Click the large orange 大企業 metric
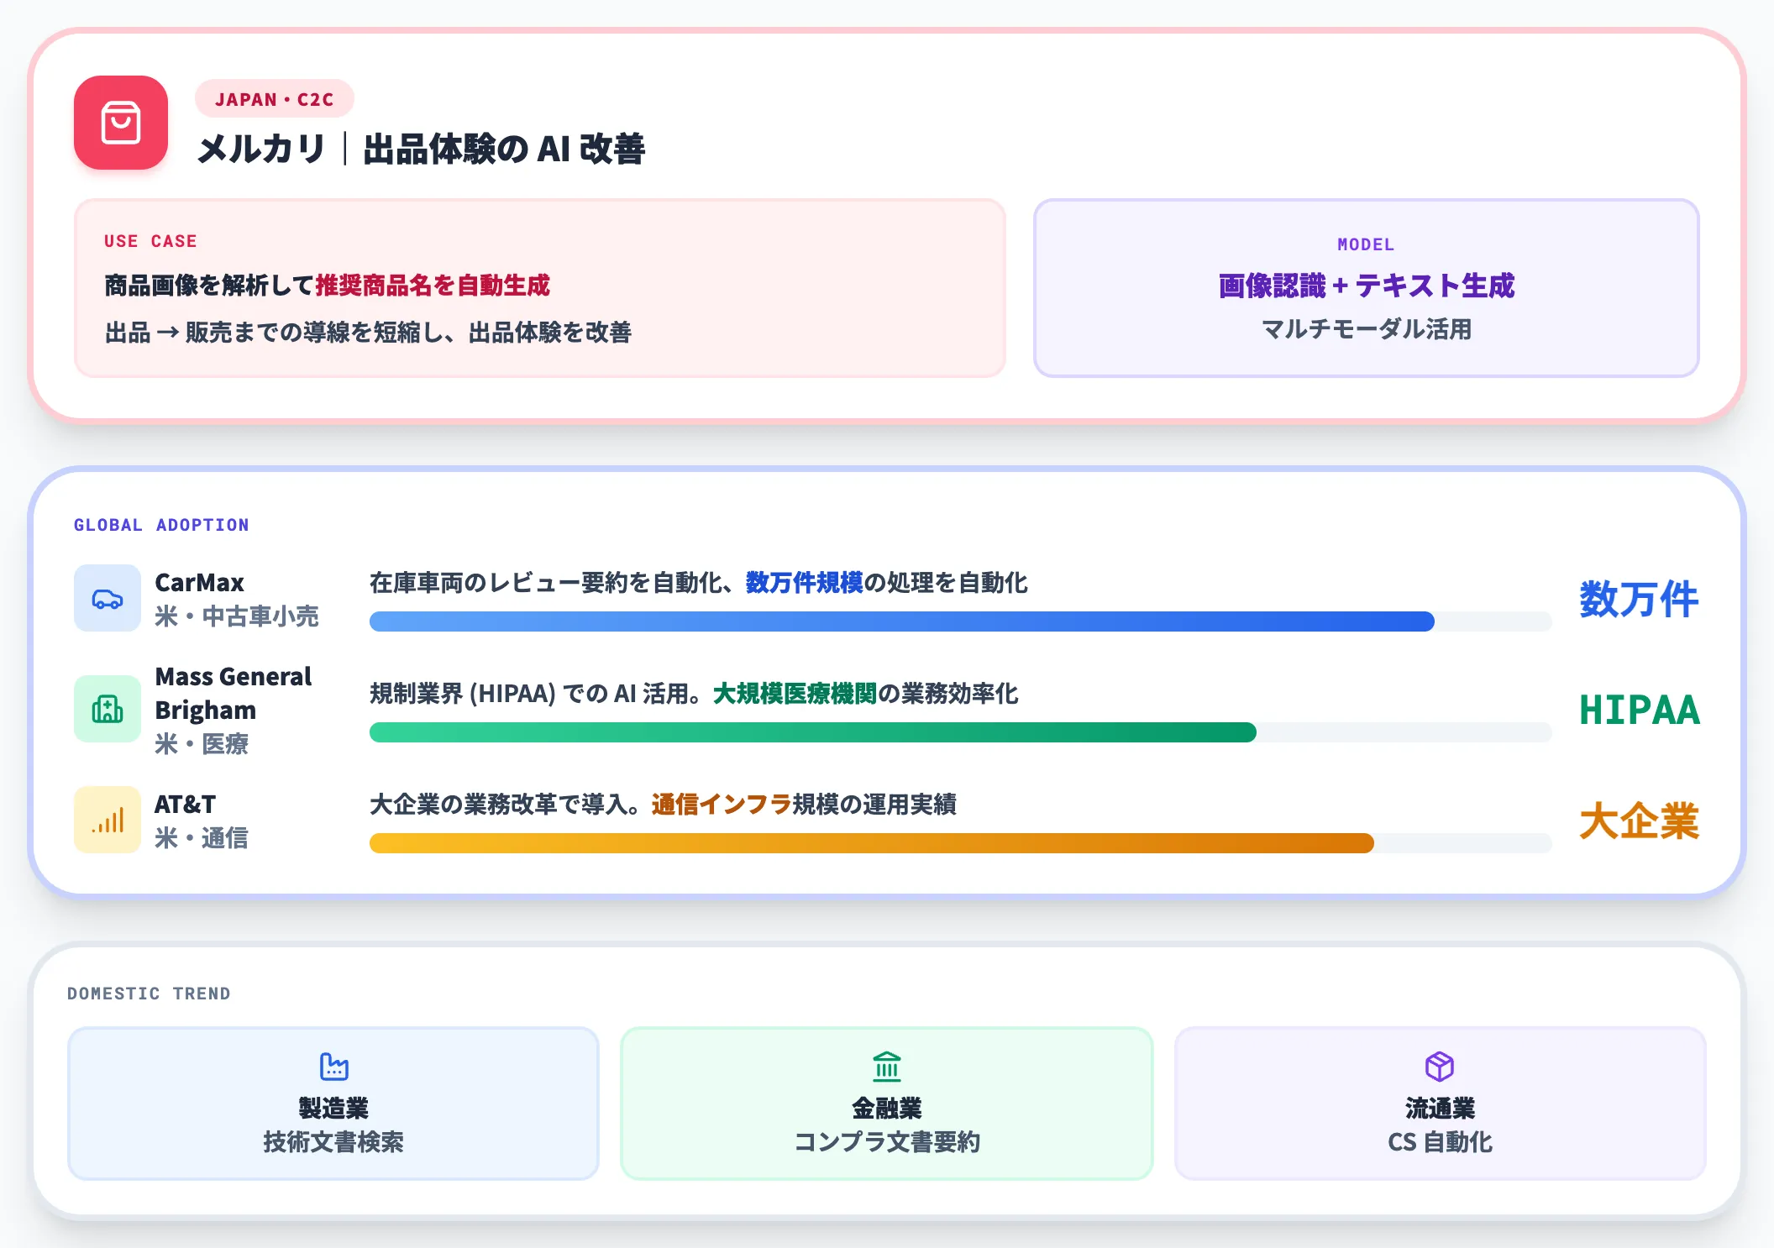This screenshot has height=1248, width=1774. click(x=1639, y=821)
